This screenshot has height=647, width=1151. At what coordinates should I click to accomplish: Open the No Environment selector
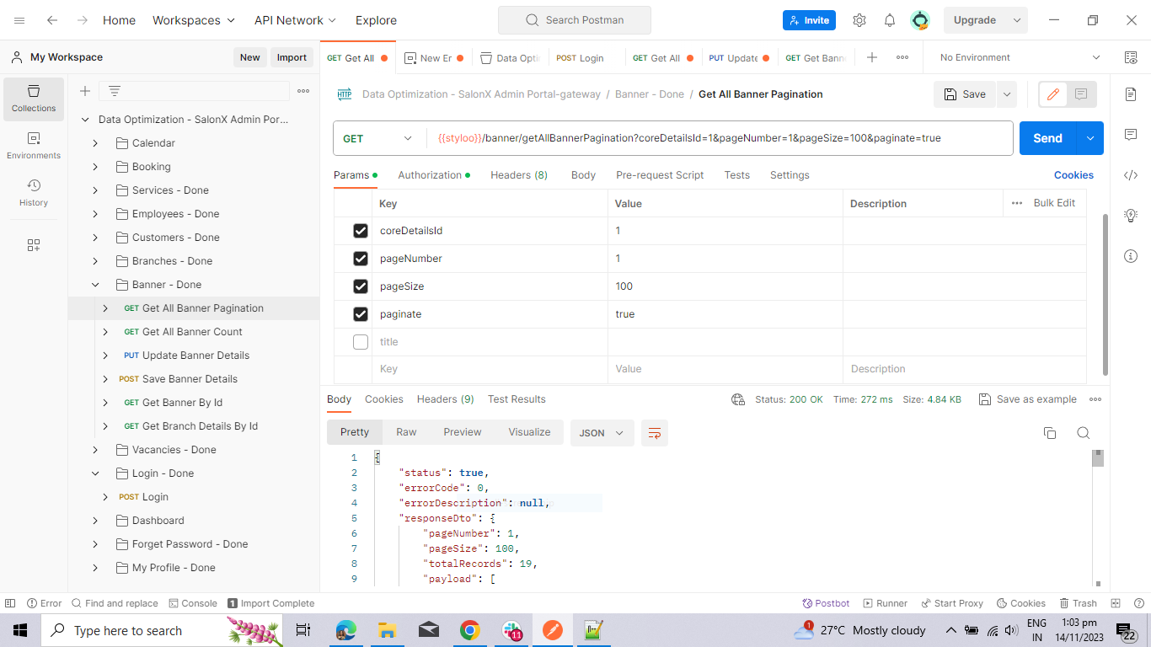pos(1020,57)
